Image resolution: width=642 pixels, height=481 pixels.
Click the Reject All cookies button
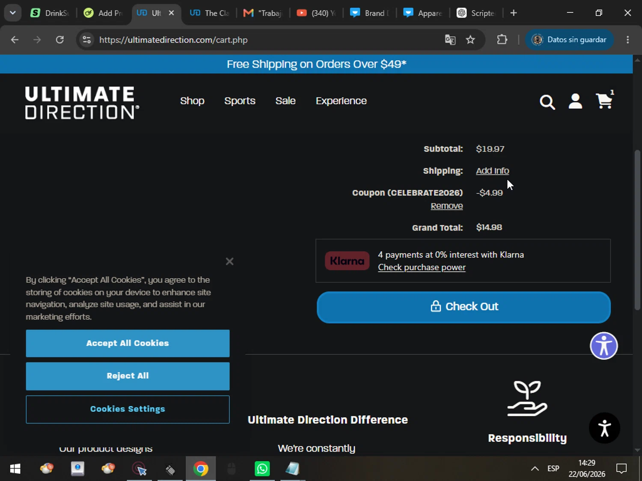point(128,376)
